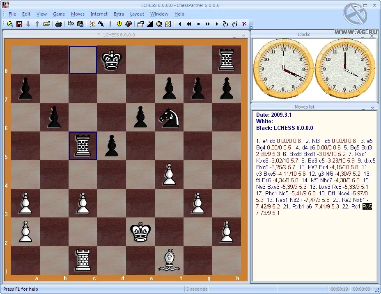The height and width of the screenshot is (294, 381).
Task: Open the Window menu
Action: point(159,14)
